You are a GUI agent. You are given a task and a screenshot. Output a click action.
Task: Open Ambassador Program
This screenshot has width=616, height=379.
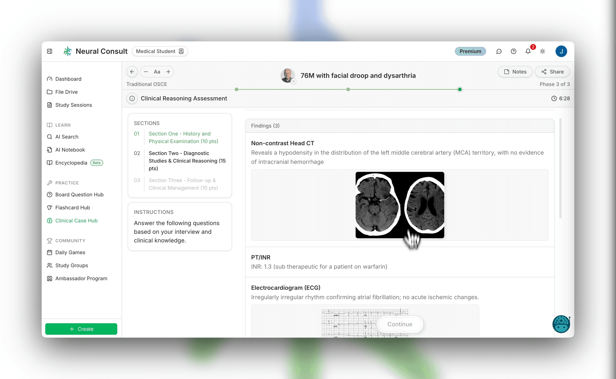(81, 278)
